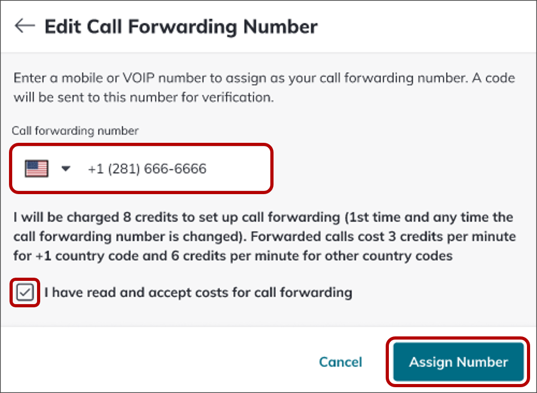Screen dimensions: 537x393
Task: Click the dropdown chevron in the phone field
Action: pyautogui.click(x=66, y=168)
